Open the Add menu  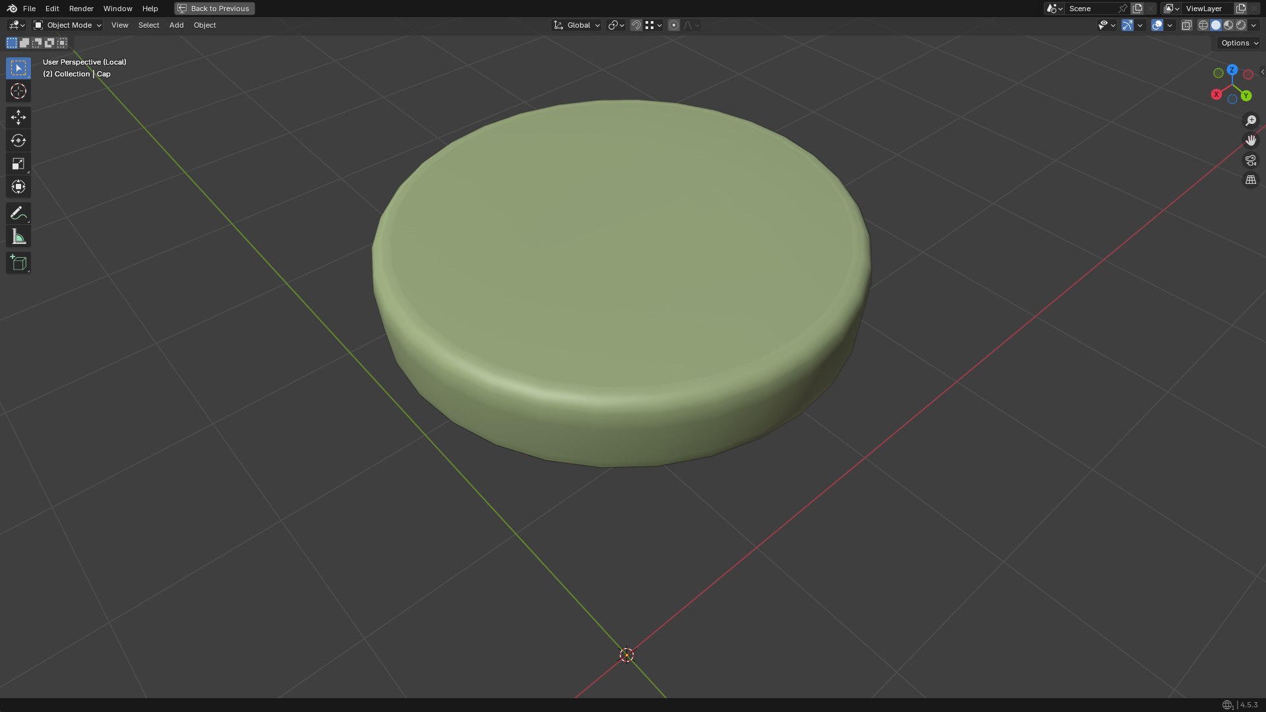tap(176, 25)
